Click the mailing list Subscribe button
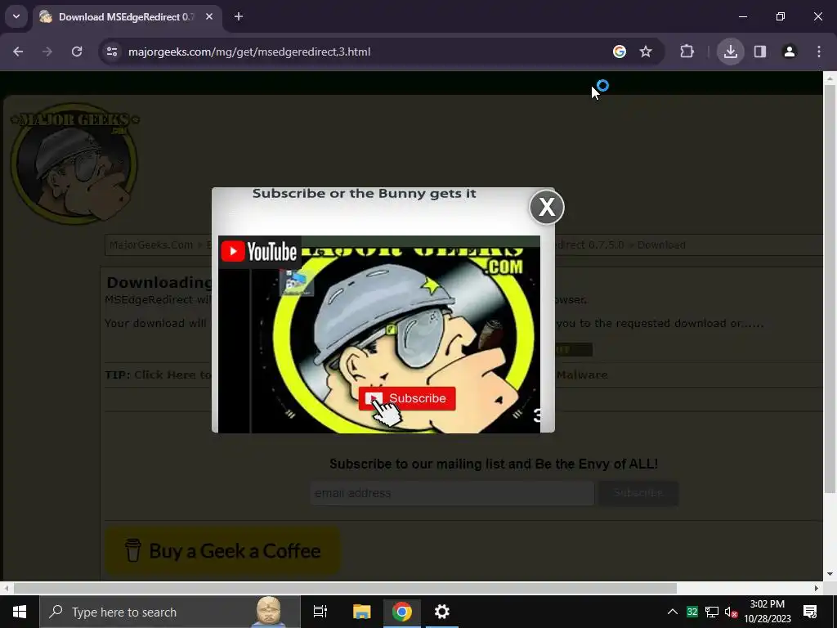This screenshot has width=837, height=628. click(x=638, y=493)
